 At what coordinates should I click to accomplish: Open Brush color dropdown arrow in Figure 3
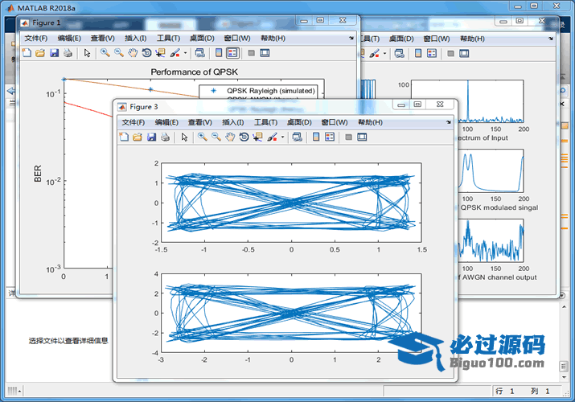click(x=282, y=137)
